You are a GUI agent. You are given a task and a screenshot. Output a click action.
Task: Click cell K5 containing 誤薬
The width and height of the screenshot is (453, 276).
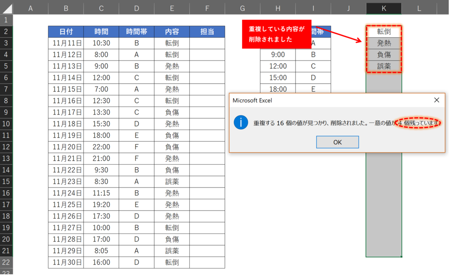click(384, 66)
